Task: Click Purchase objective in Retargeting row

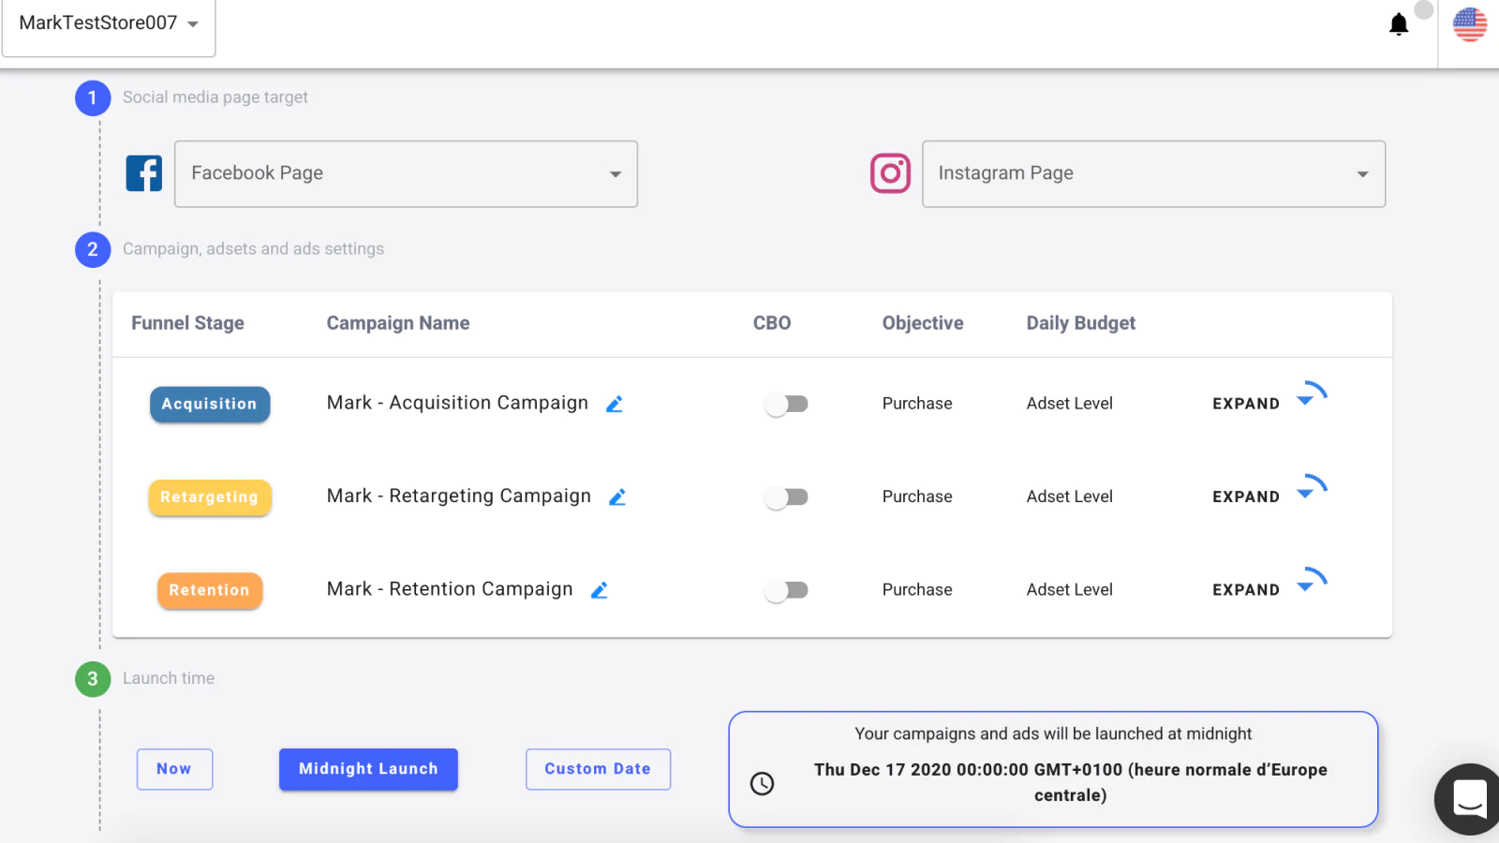Action: [x=917, y=496]
